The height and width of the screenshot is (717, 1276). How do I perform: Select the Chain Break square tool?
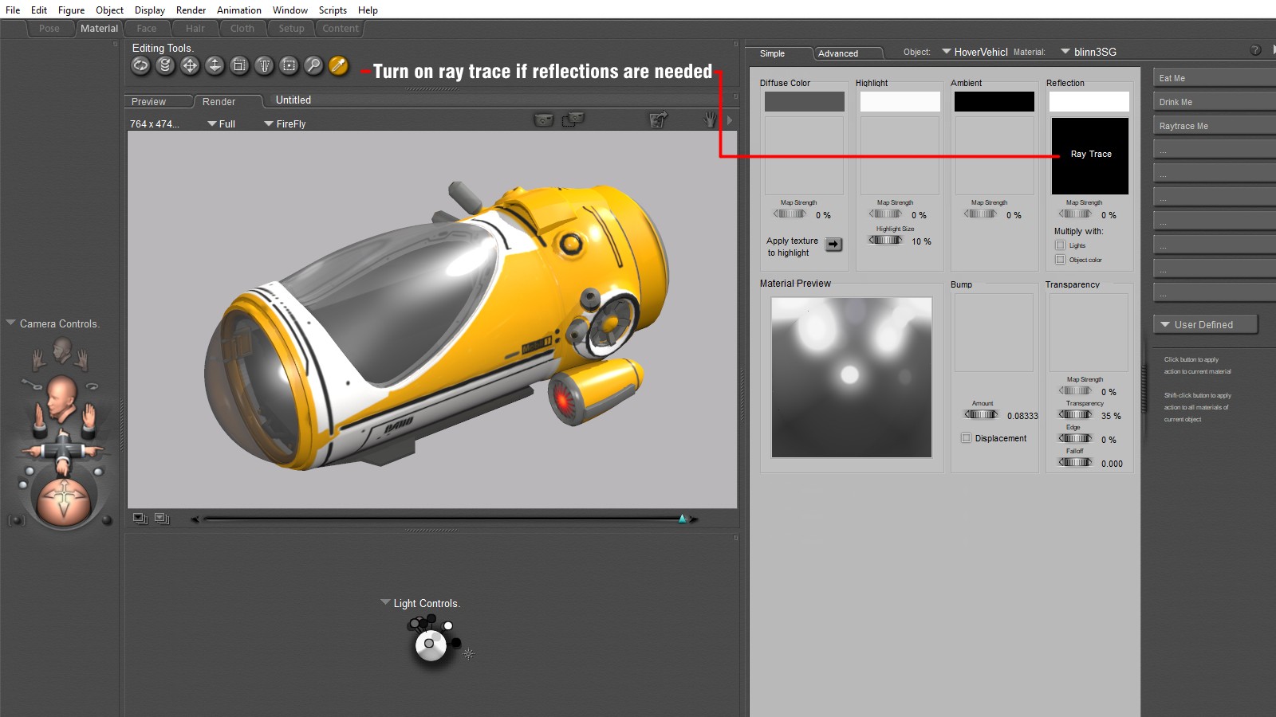(289, 66)
